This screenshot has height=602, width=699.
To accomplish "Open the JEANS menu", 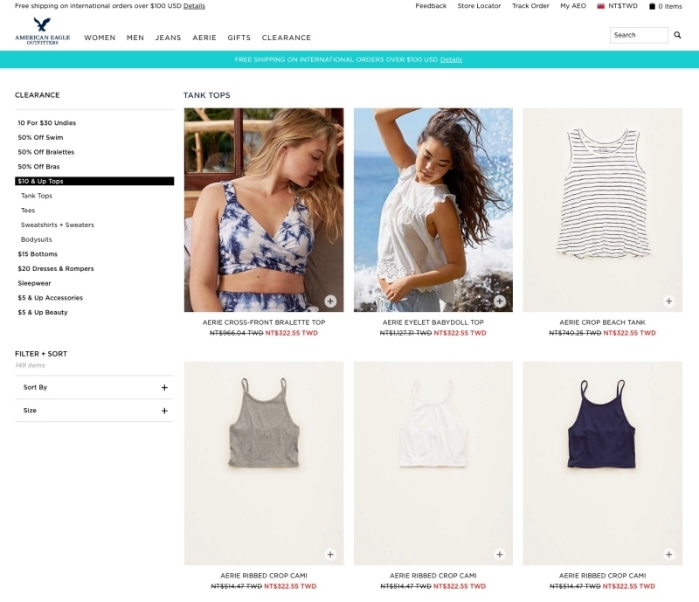I will pos(168,38).
